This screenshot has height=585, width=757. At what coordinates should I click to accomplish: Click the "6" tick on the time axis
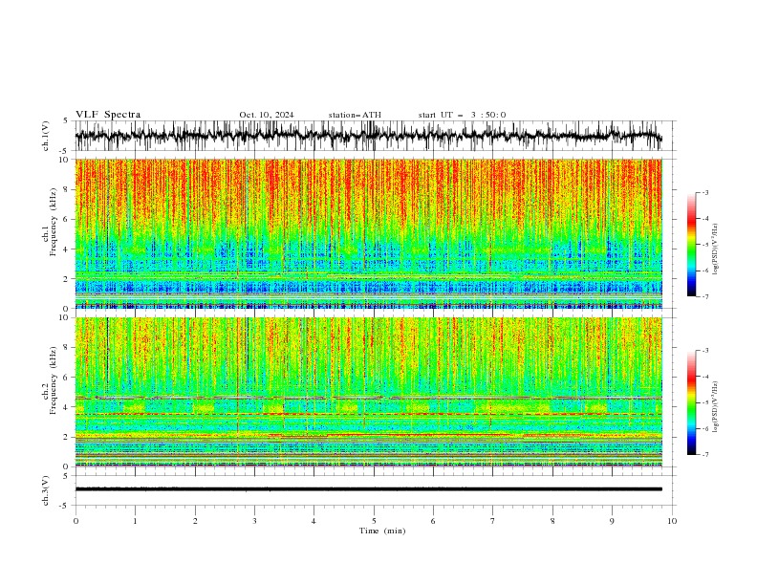433,521
